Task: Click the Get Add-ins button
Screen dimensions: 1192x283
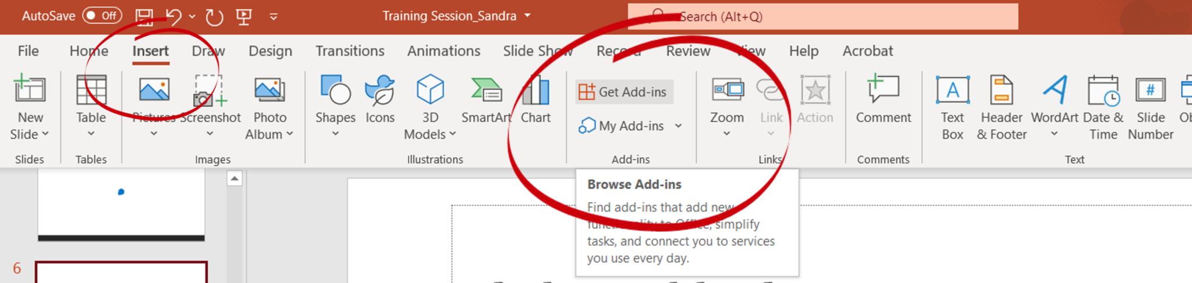Action: click(x=624, y=92)
